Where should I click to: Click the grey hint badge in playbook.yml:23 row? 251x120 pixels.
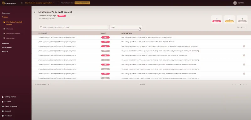click(x=105, y=51)
